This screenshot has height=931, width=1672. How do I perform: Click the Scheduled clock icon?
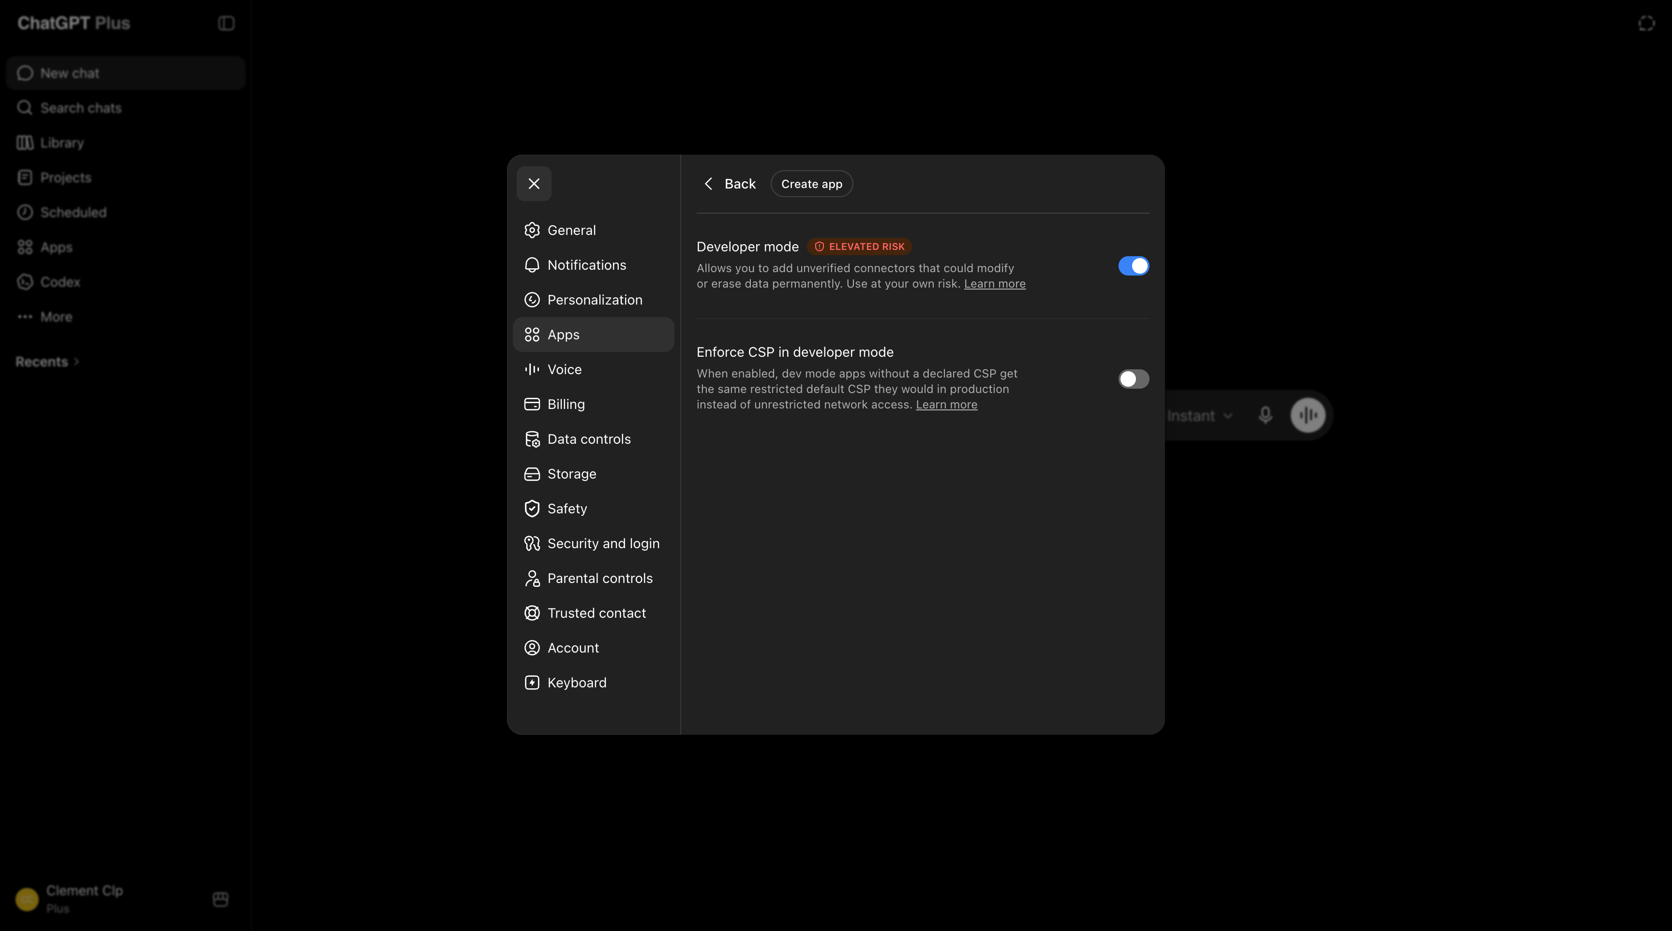(x=25, y=212)
